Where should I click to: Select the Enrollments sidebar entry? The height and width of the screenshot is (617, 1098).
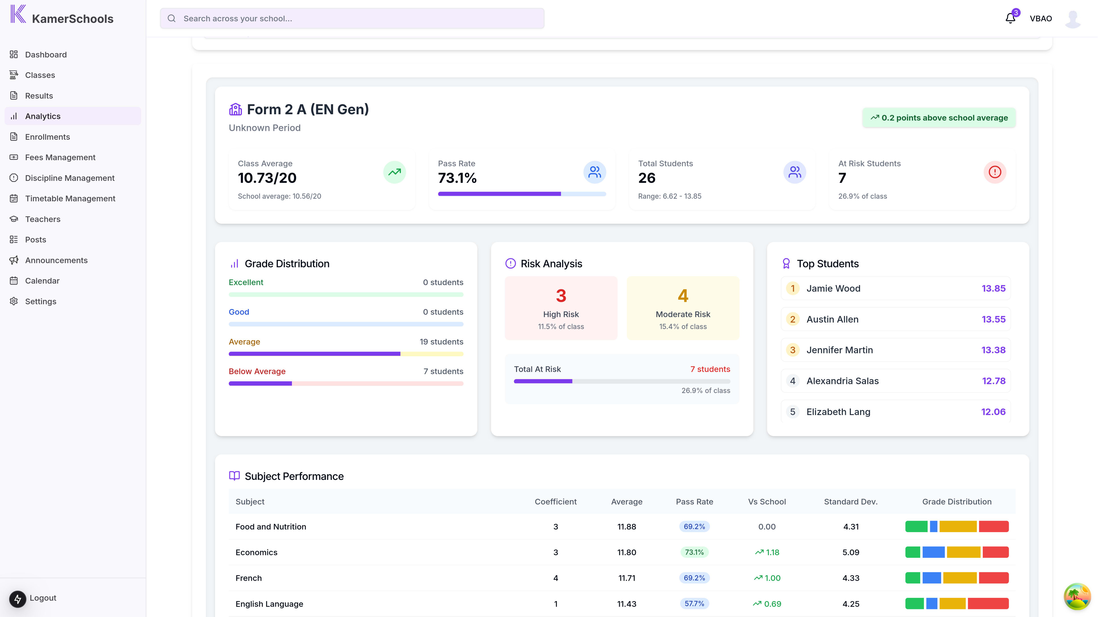47,136
